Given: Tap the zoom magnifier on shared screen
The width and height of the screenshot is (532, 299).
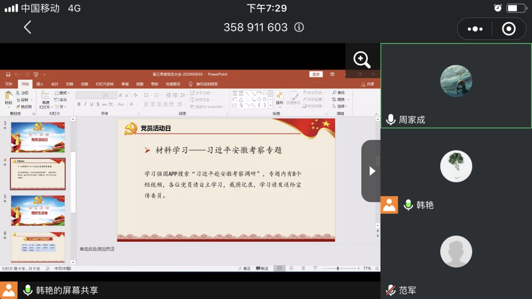Looking at the screenshot, I should click(x=362, y=60).
